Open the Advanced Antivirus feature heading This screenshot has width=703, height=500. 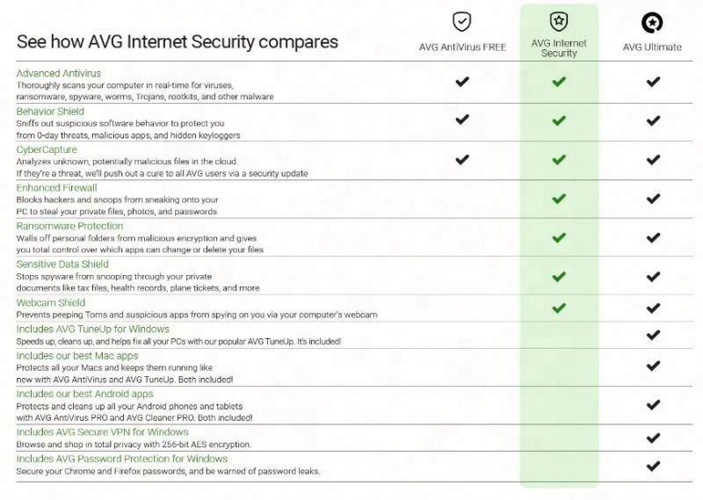(x=59, y=73)
